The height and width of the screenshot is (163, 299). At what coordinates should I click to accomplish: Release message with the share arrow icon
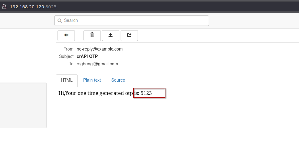(129, 35)
